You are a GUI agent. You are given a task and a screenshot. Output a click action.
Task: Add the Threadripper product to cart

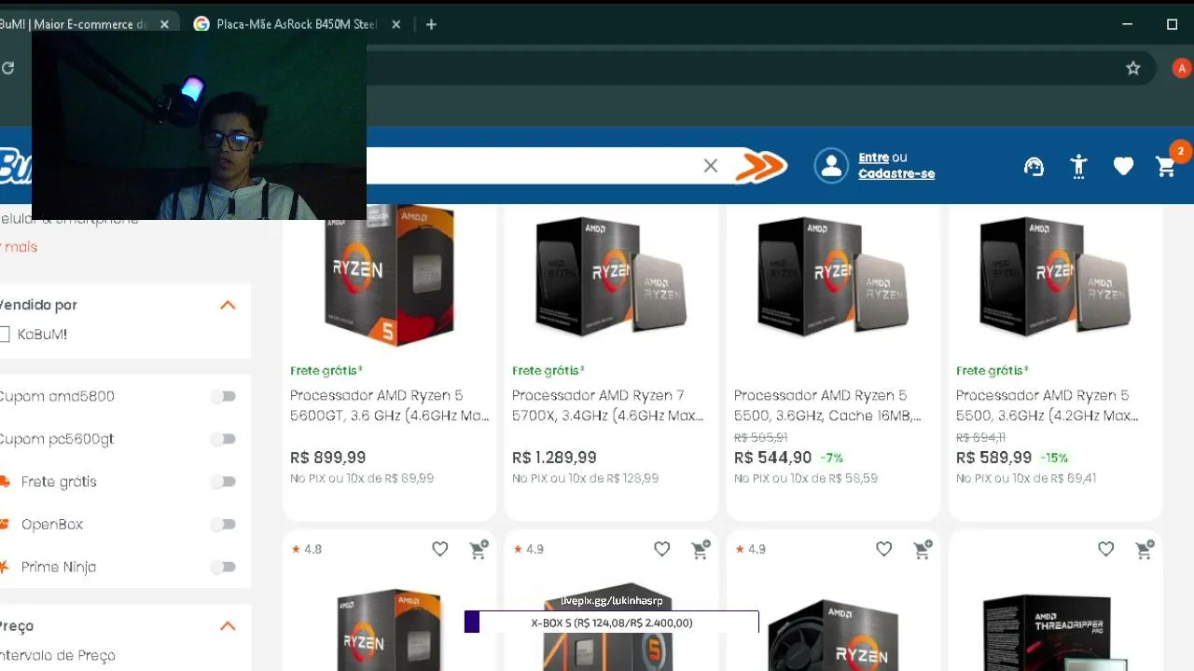click(1145, 550)
